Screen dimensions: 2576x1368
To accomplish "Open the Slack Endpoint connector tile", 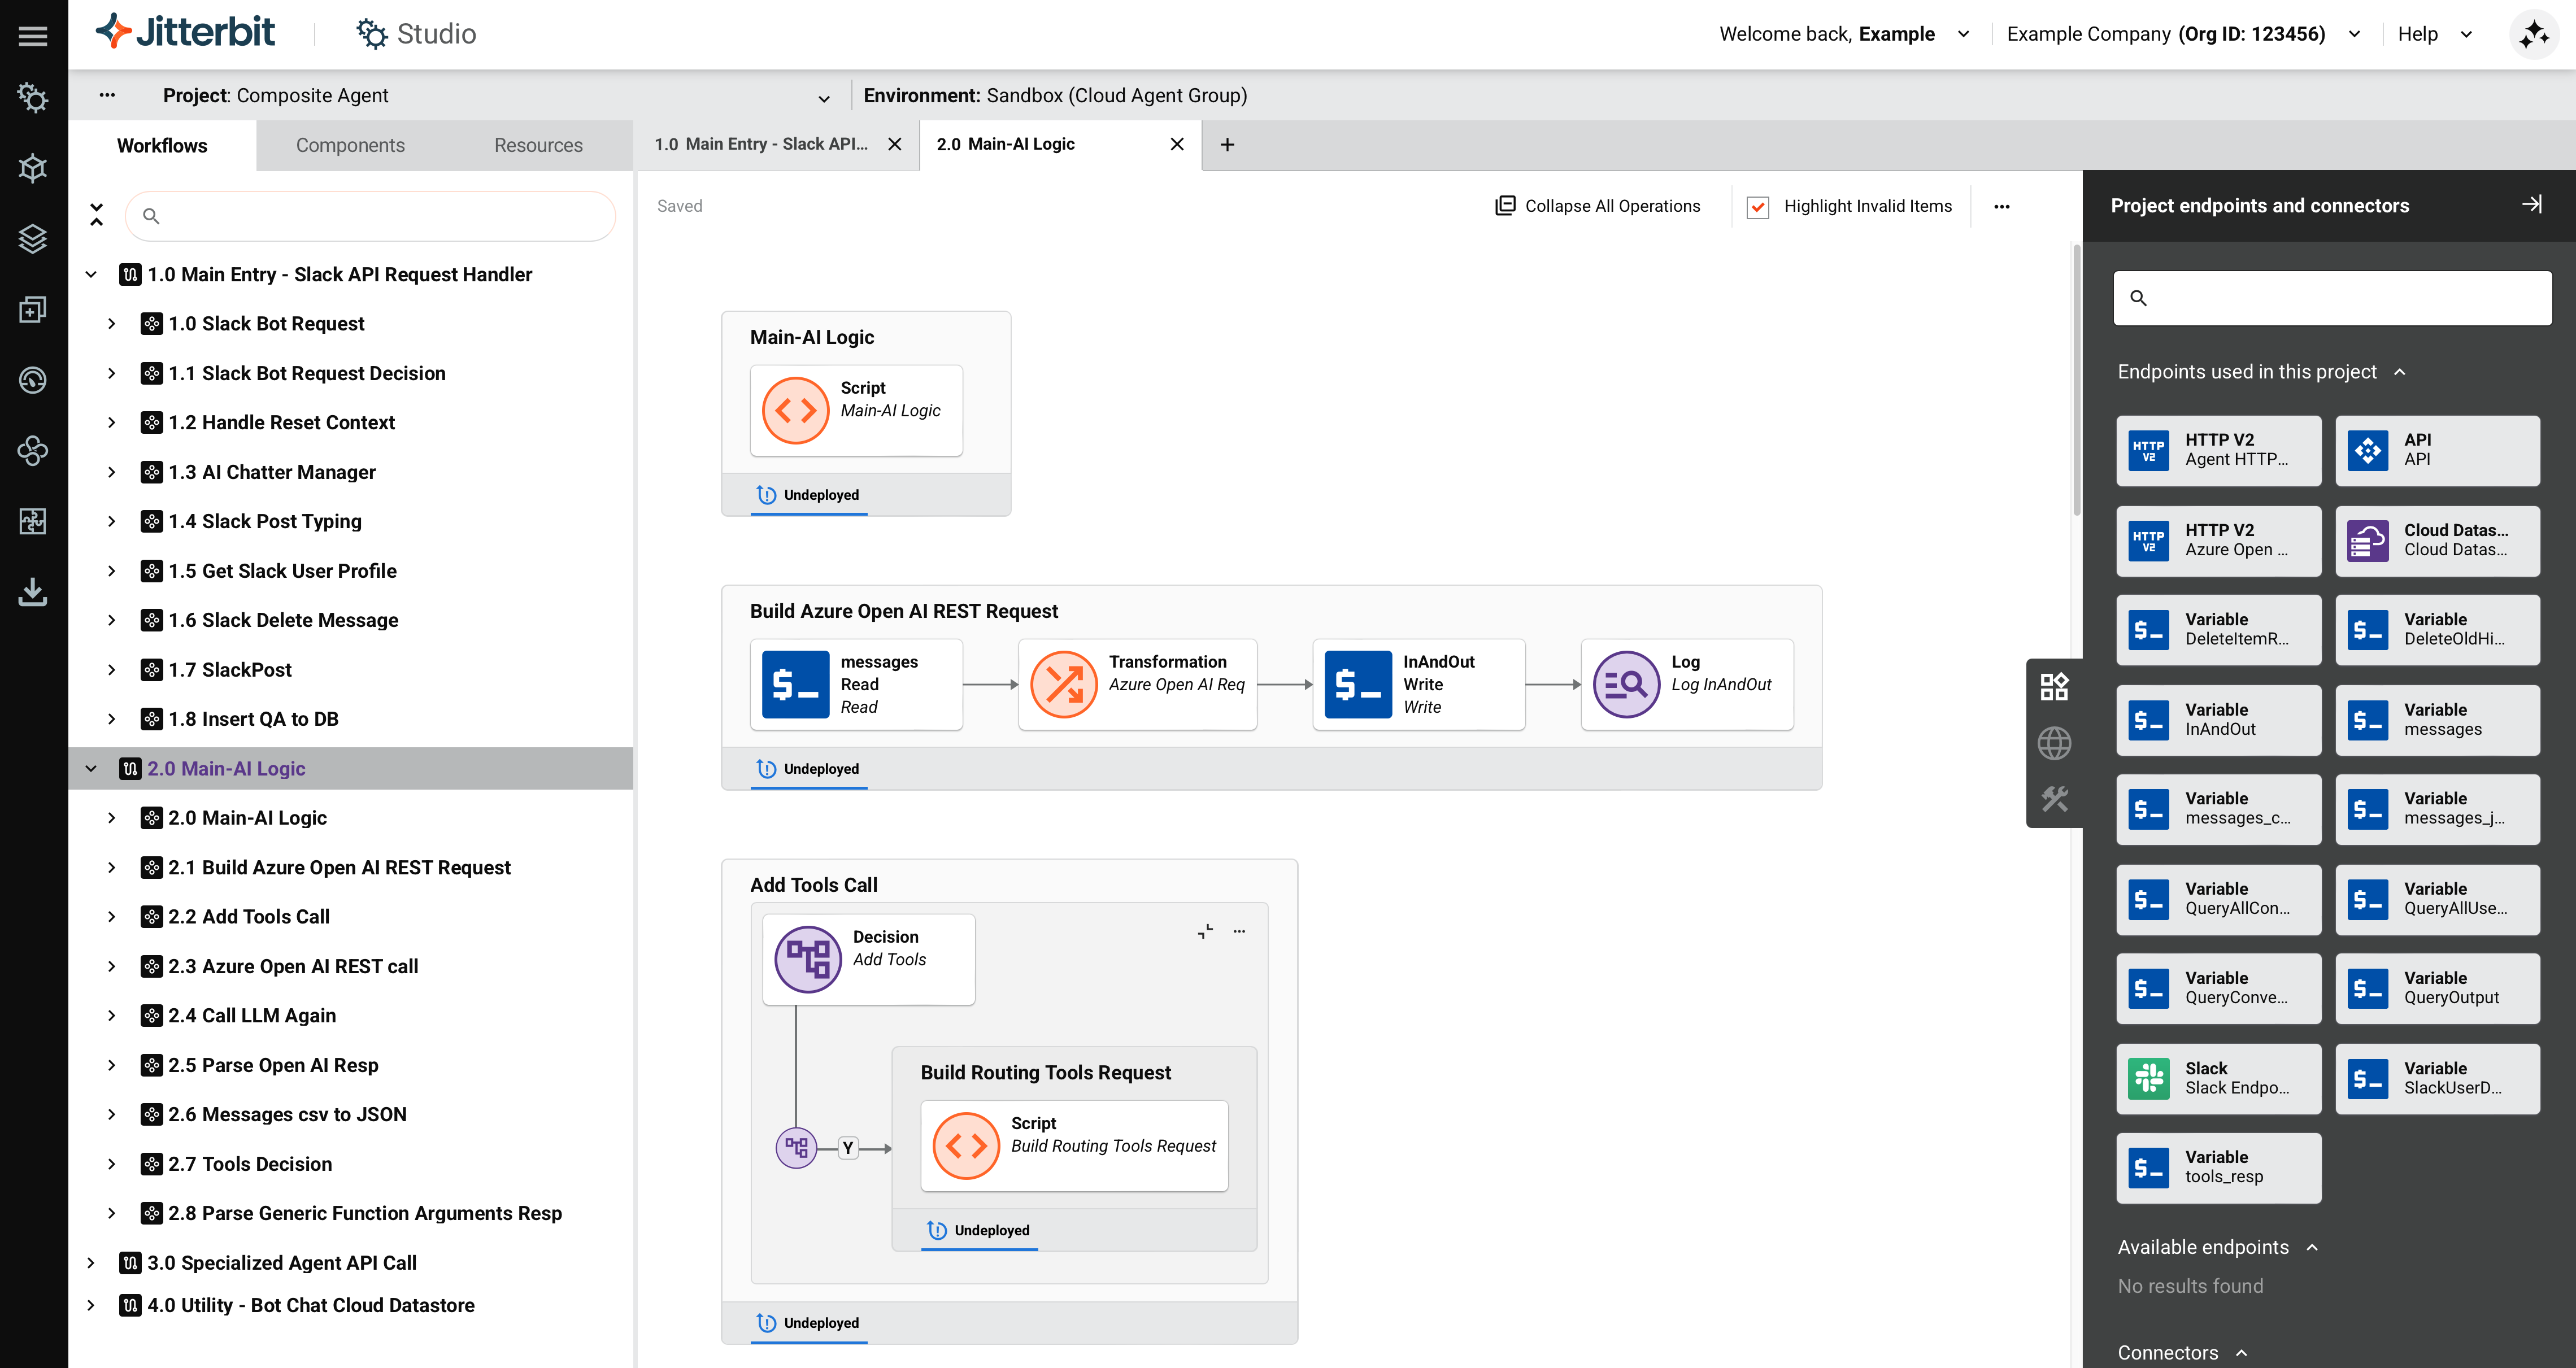I will pyautogui.click(x=2217, y=1079).
